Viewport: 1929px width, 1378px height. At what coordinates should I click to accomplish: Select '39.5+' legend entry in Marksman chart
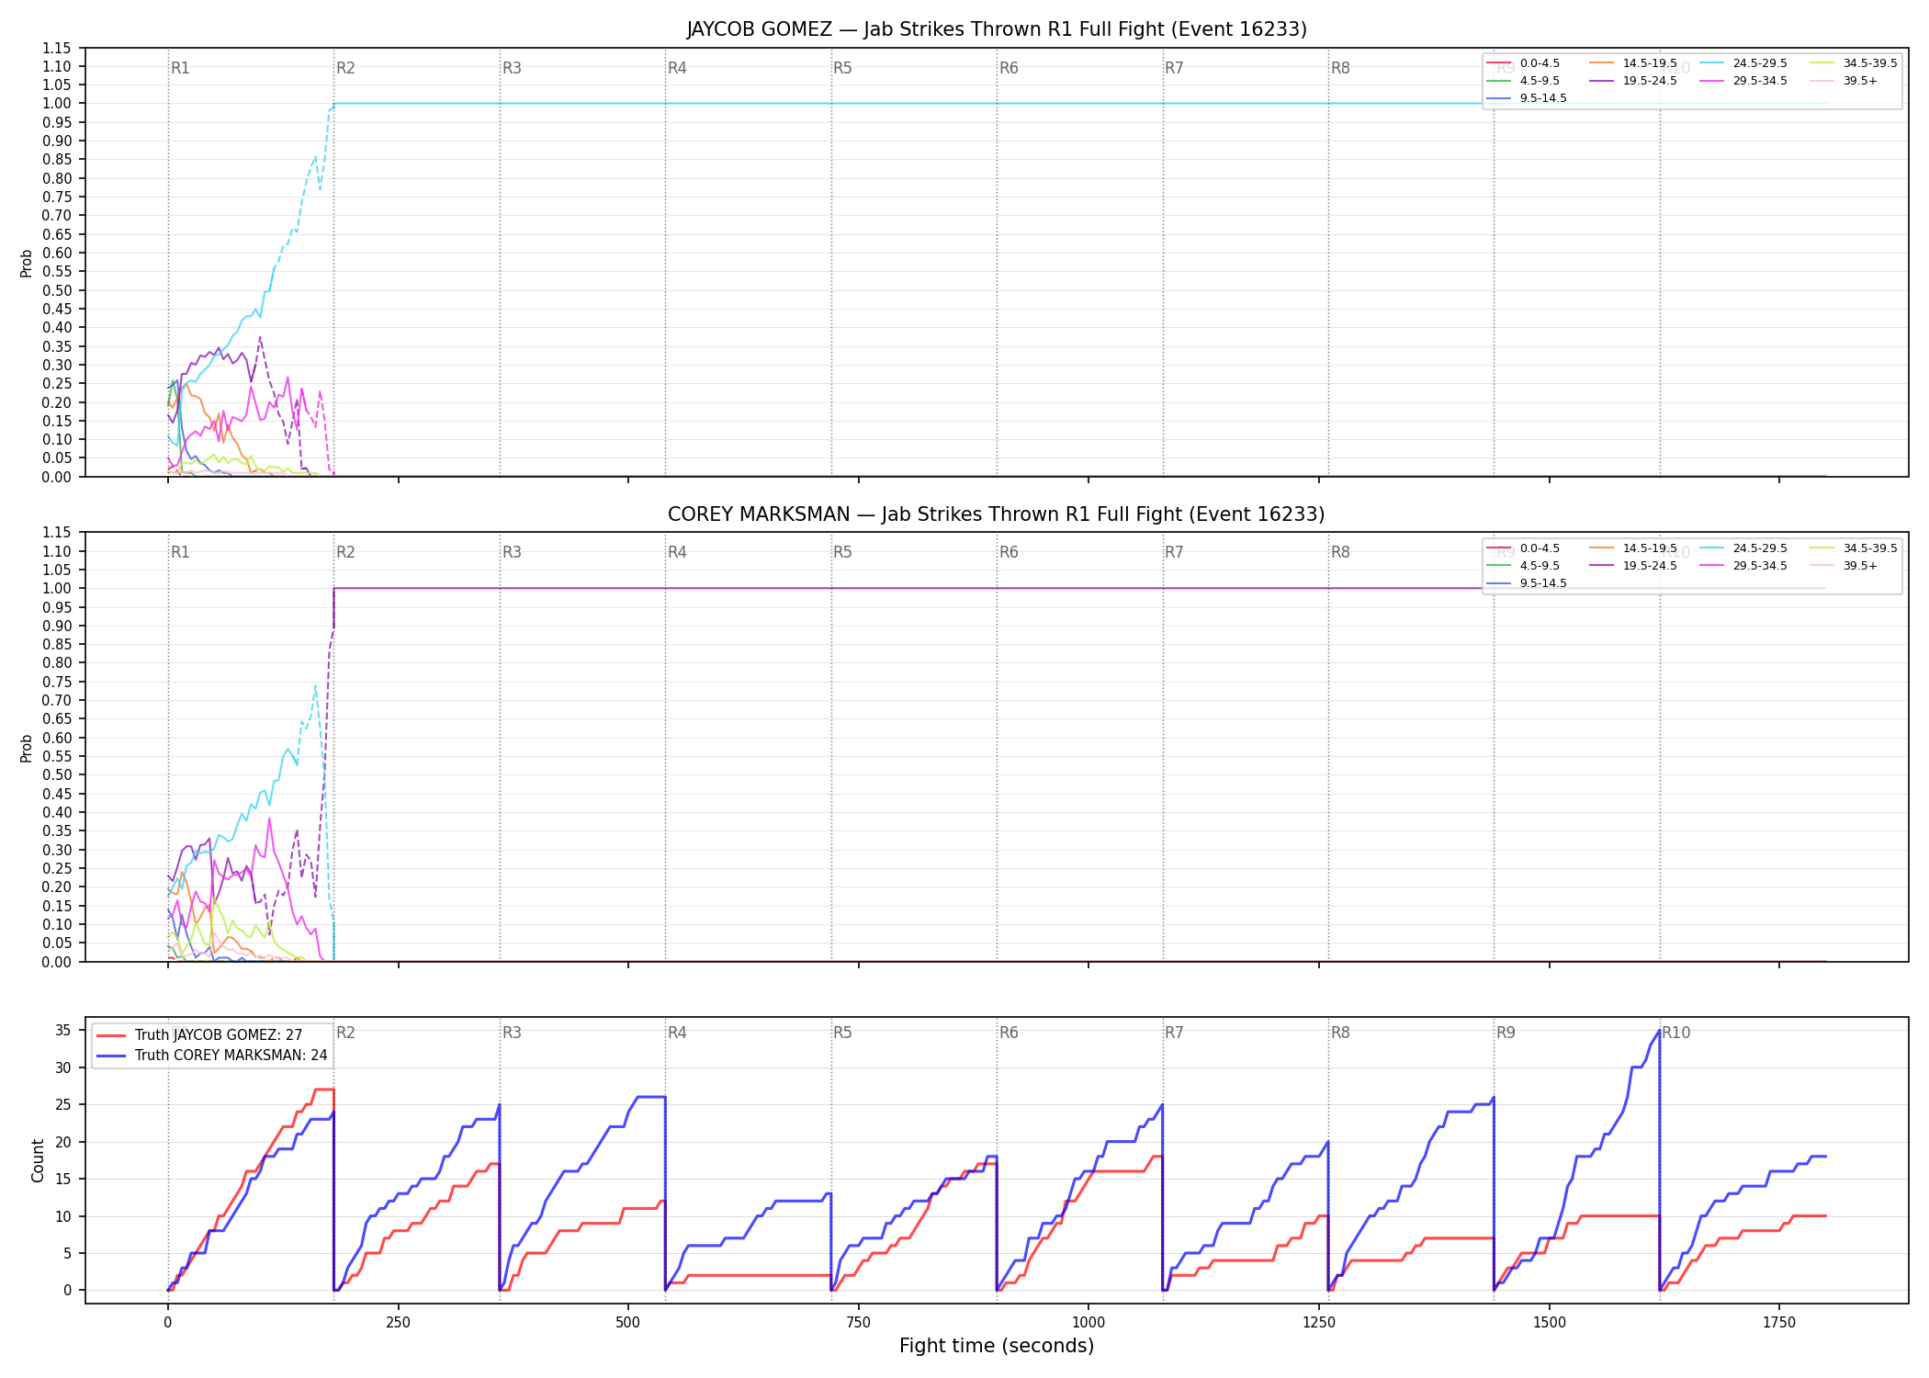[1844, 566]
